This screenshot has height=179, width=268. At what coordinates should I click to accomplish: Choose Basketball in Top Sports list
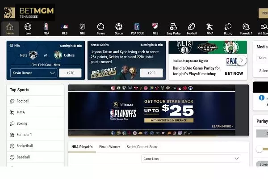click(35, 146)
